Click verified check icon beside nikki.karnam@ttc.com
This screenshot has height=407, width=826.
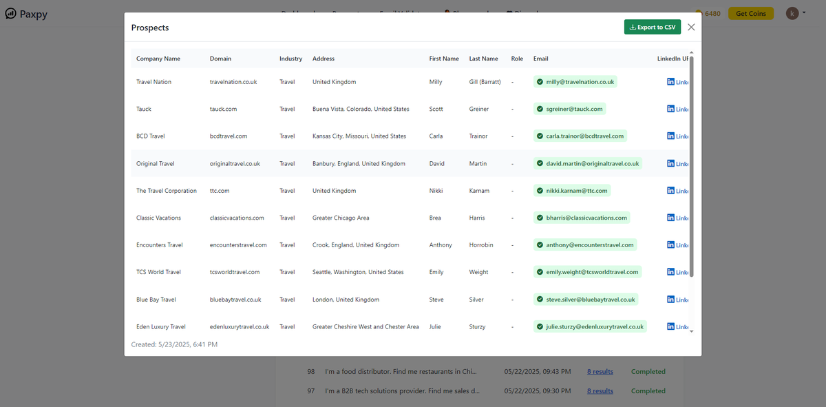click(x=540, y=190)
